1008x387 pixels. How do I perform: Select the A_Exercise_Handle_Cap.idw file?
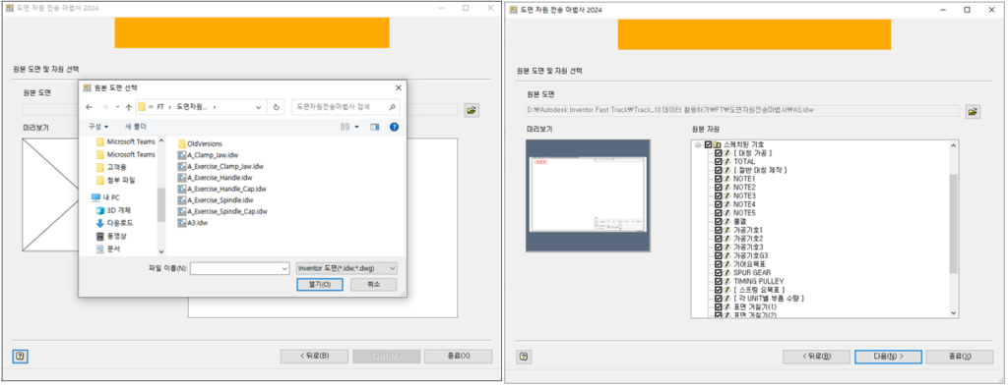[221, 189]
